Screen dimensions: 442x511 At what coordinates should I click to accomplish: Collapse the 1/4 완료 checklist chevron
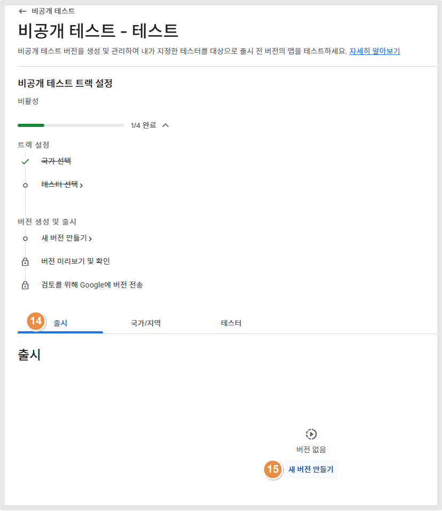tap(165, 125)
